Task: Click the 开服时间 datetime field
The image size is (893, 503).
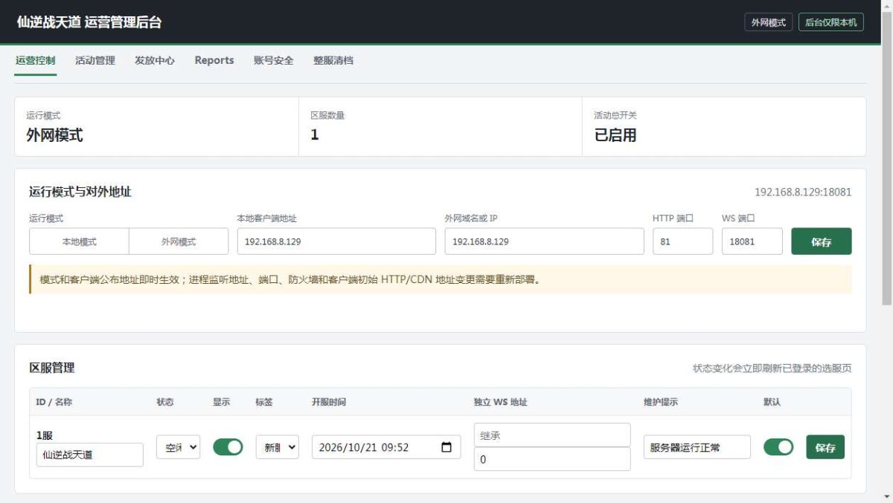Action: click(386, 447)
